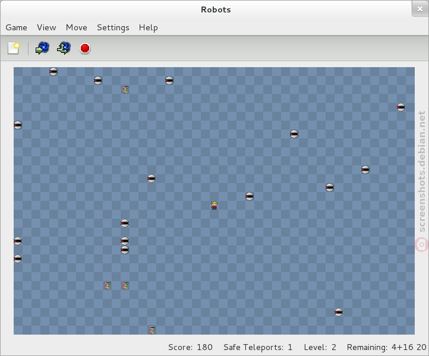Viewport: 429px width, 356px height.
Task: Close the Robots window
Action: [420, 9]
